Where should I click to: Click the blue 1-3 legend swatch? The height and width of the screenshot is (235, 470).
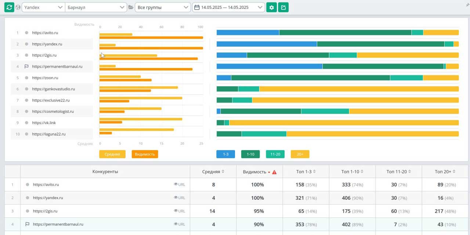click(225, 154)
